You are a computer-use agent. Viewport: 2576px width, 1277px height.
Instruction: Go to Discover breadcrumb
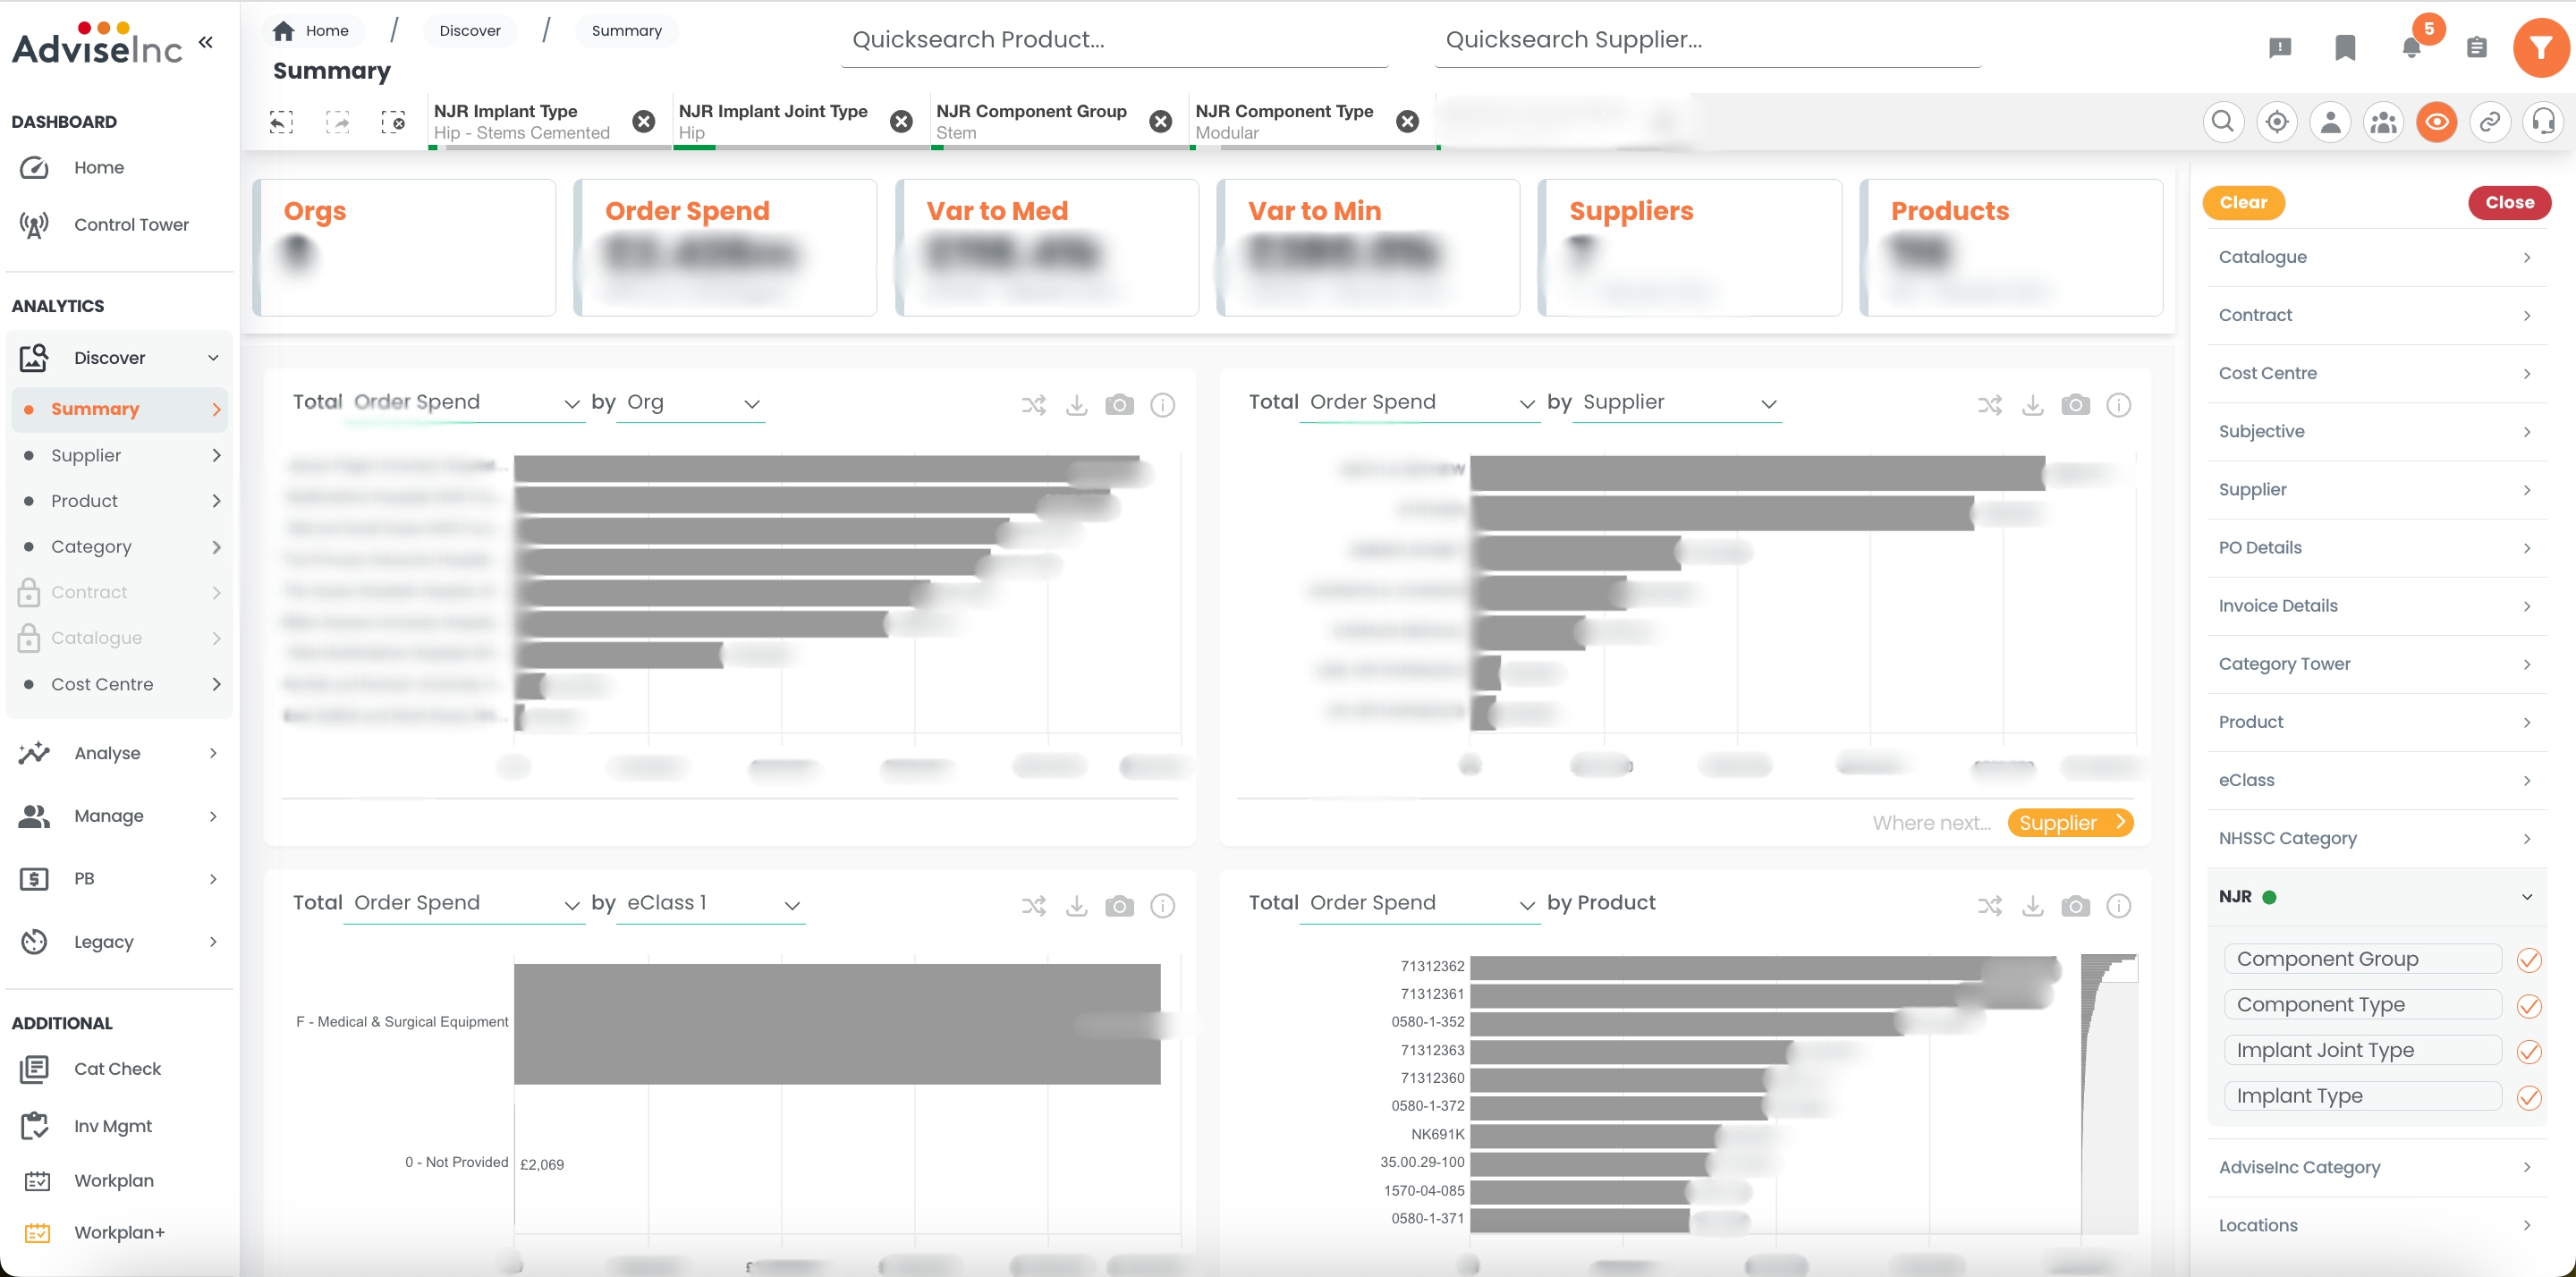470,31
